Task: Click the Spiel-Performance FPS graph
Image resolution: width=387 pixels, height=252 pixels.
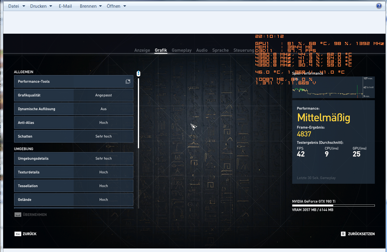Action: (333, 87)
